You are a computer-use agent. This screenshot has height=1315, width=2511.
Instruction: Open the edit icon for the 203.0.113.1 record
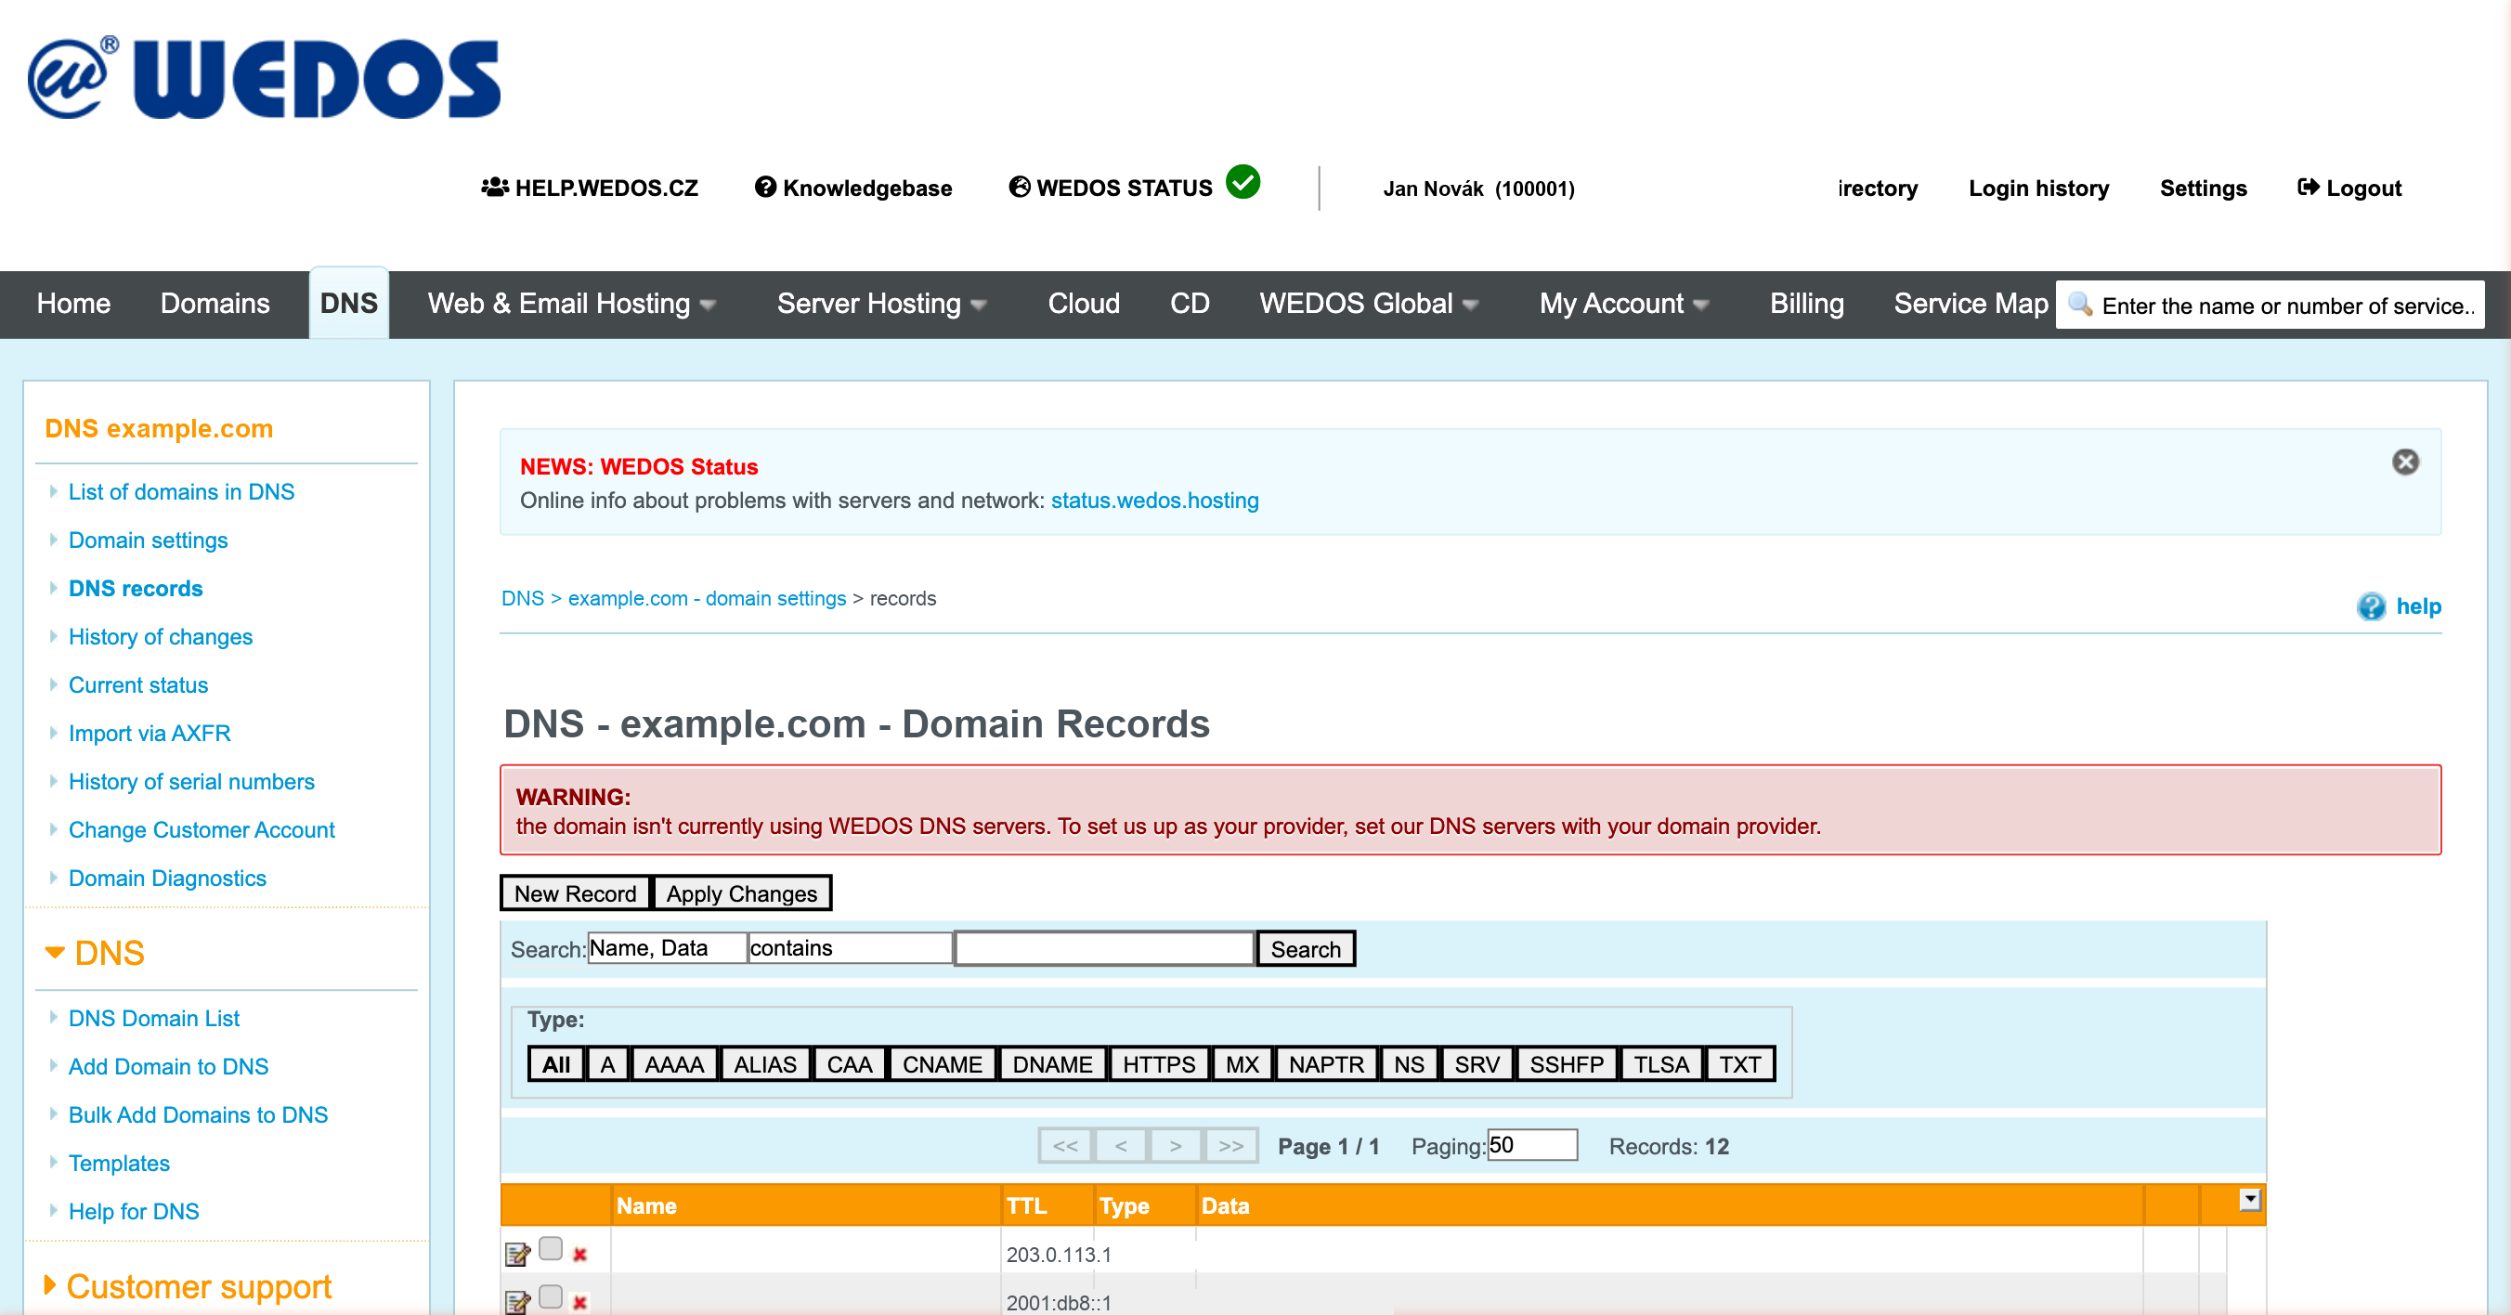tap(515, 1254)
